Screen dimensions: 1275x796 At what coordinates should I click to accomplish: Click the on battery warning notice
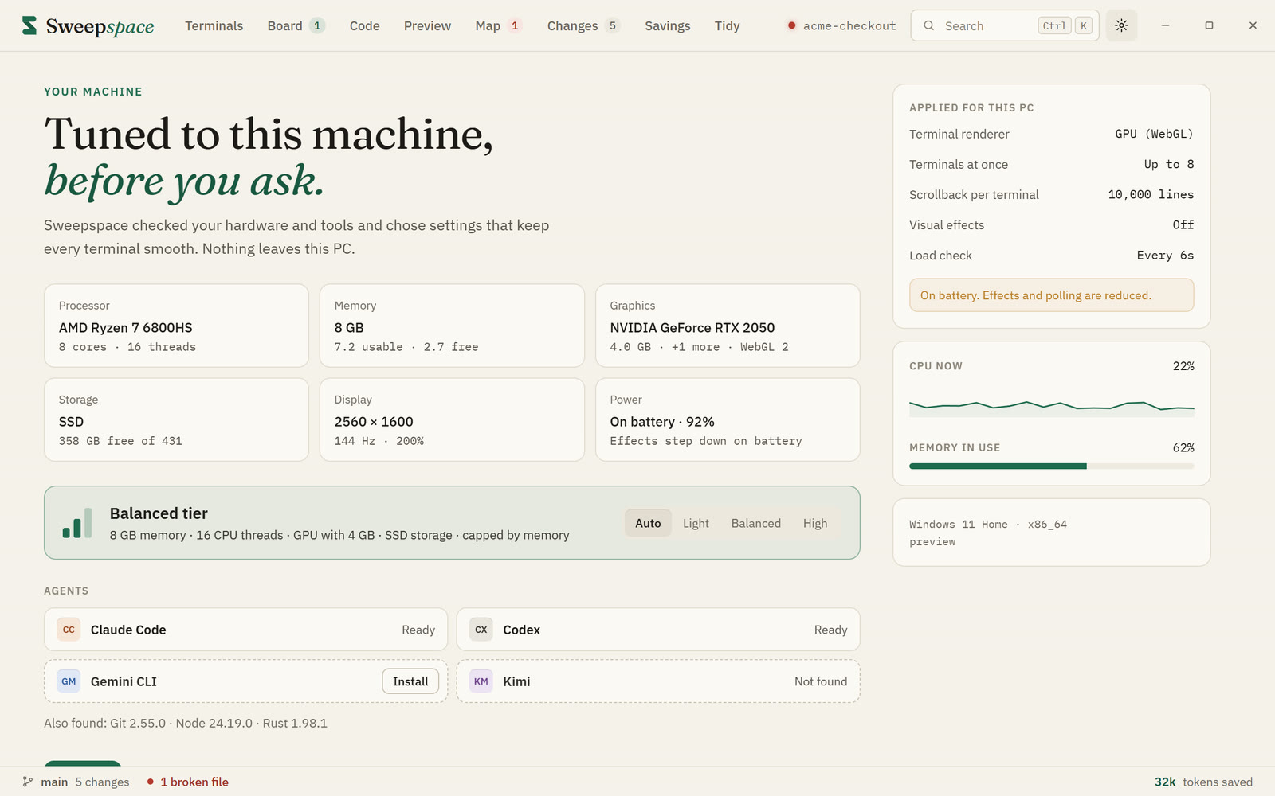click(1052, 295)
